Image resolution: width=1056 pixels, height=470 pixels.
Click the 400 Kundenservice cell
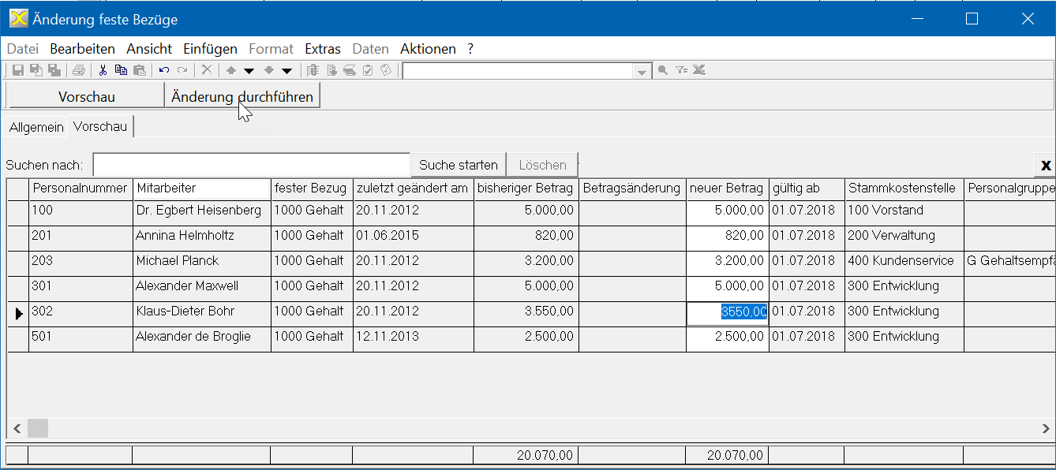(904, 262)
